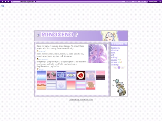Click the white and lavender lace-striped flag

pos(51,85)
